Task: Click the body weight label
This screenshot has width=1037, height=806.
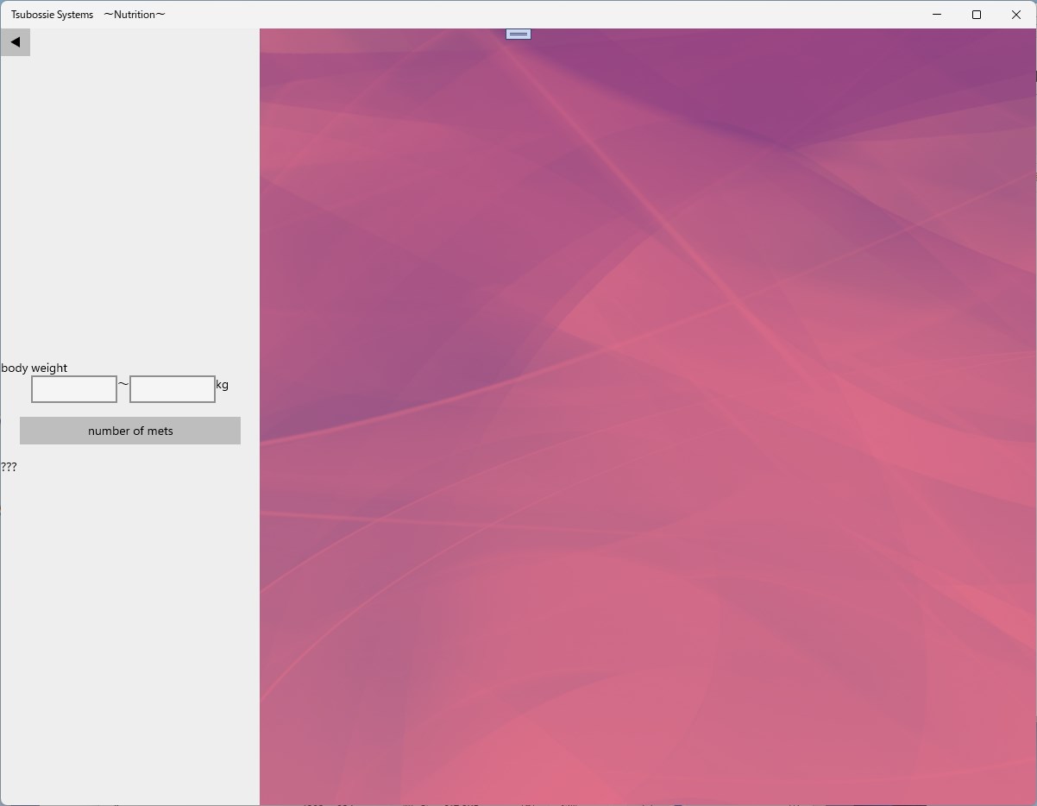Action: 35,368
